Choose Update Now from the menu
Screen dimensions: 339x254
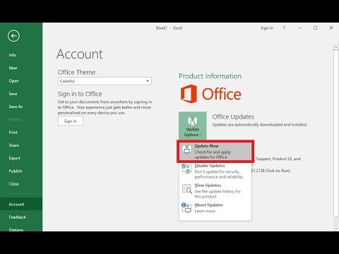click(215, 152)
